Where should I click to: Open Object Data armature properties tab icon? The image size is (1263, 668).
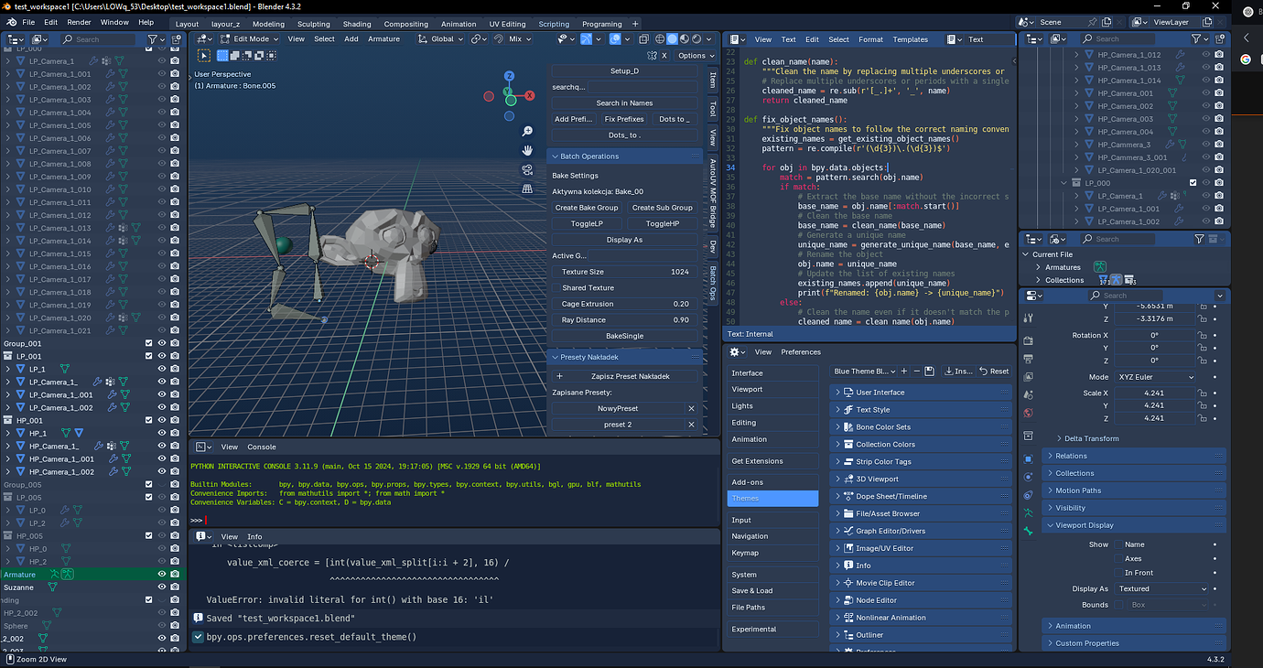point(1028,513)
